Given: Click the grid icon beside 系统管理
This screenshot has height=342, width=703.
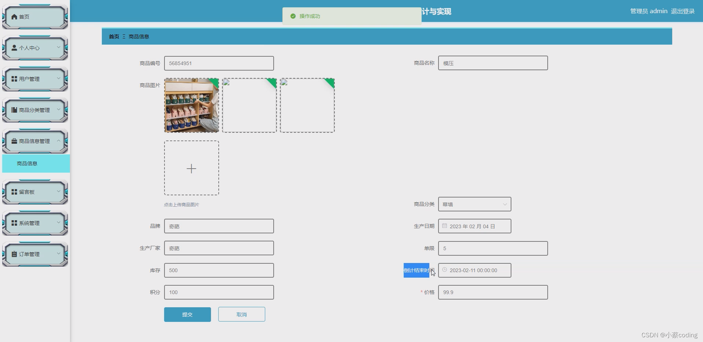Looking at the screenshot, I should (14, 223).
